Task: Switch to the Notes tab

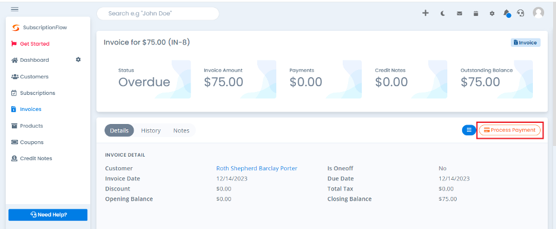Action: (x=181, y=131)
